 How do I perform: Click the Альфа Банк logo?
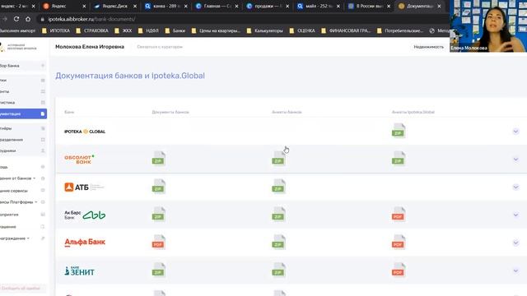coord(85,242)
